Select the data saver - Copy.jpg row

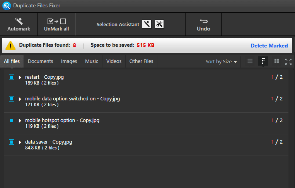pyautogui.click(x=146, y=145)
